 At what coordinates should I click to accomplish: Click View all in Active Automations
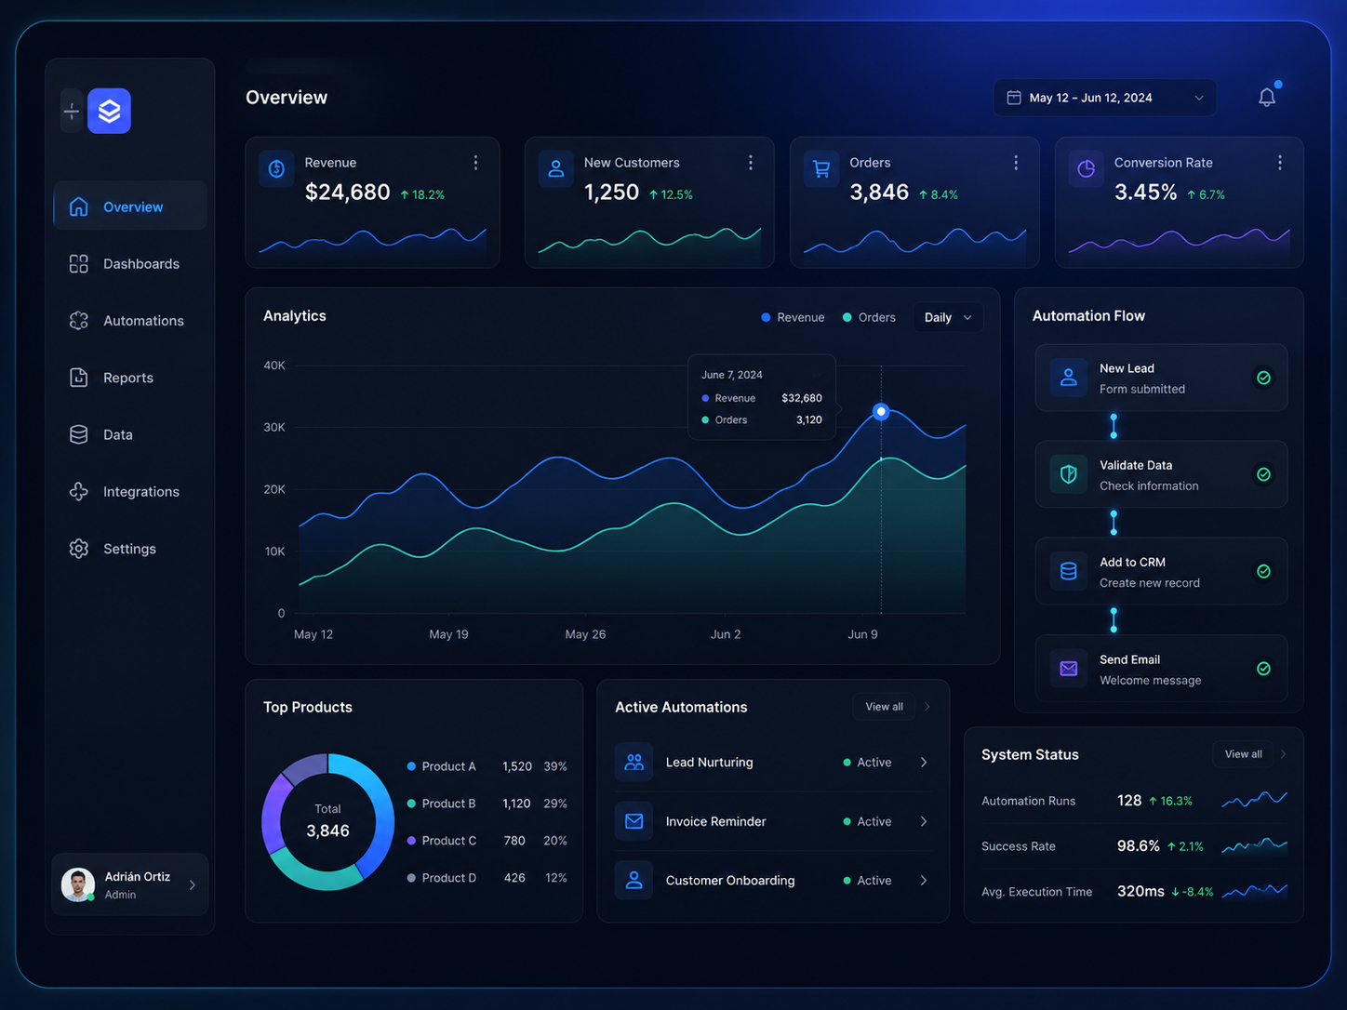(884, 707)
